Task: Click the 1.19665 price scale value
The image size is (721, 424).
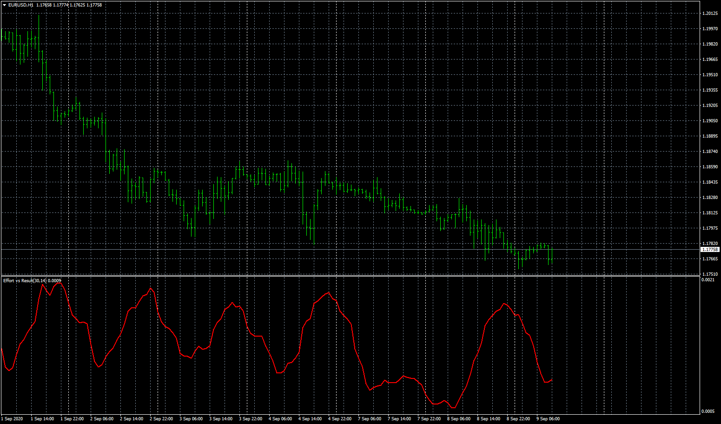Action: pos(710,60)
